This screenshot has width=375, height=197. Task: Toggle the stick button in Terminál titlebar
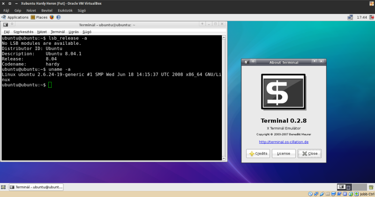click(x=12, y=24)
